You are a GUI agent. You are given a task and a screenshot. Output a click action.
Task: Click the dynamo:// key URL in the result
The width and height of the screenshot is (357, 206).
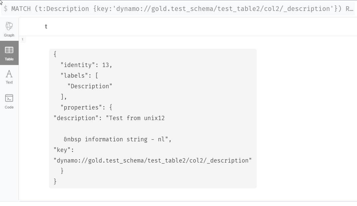point(151,160)
